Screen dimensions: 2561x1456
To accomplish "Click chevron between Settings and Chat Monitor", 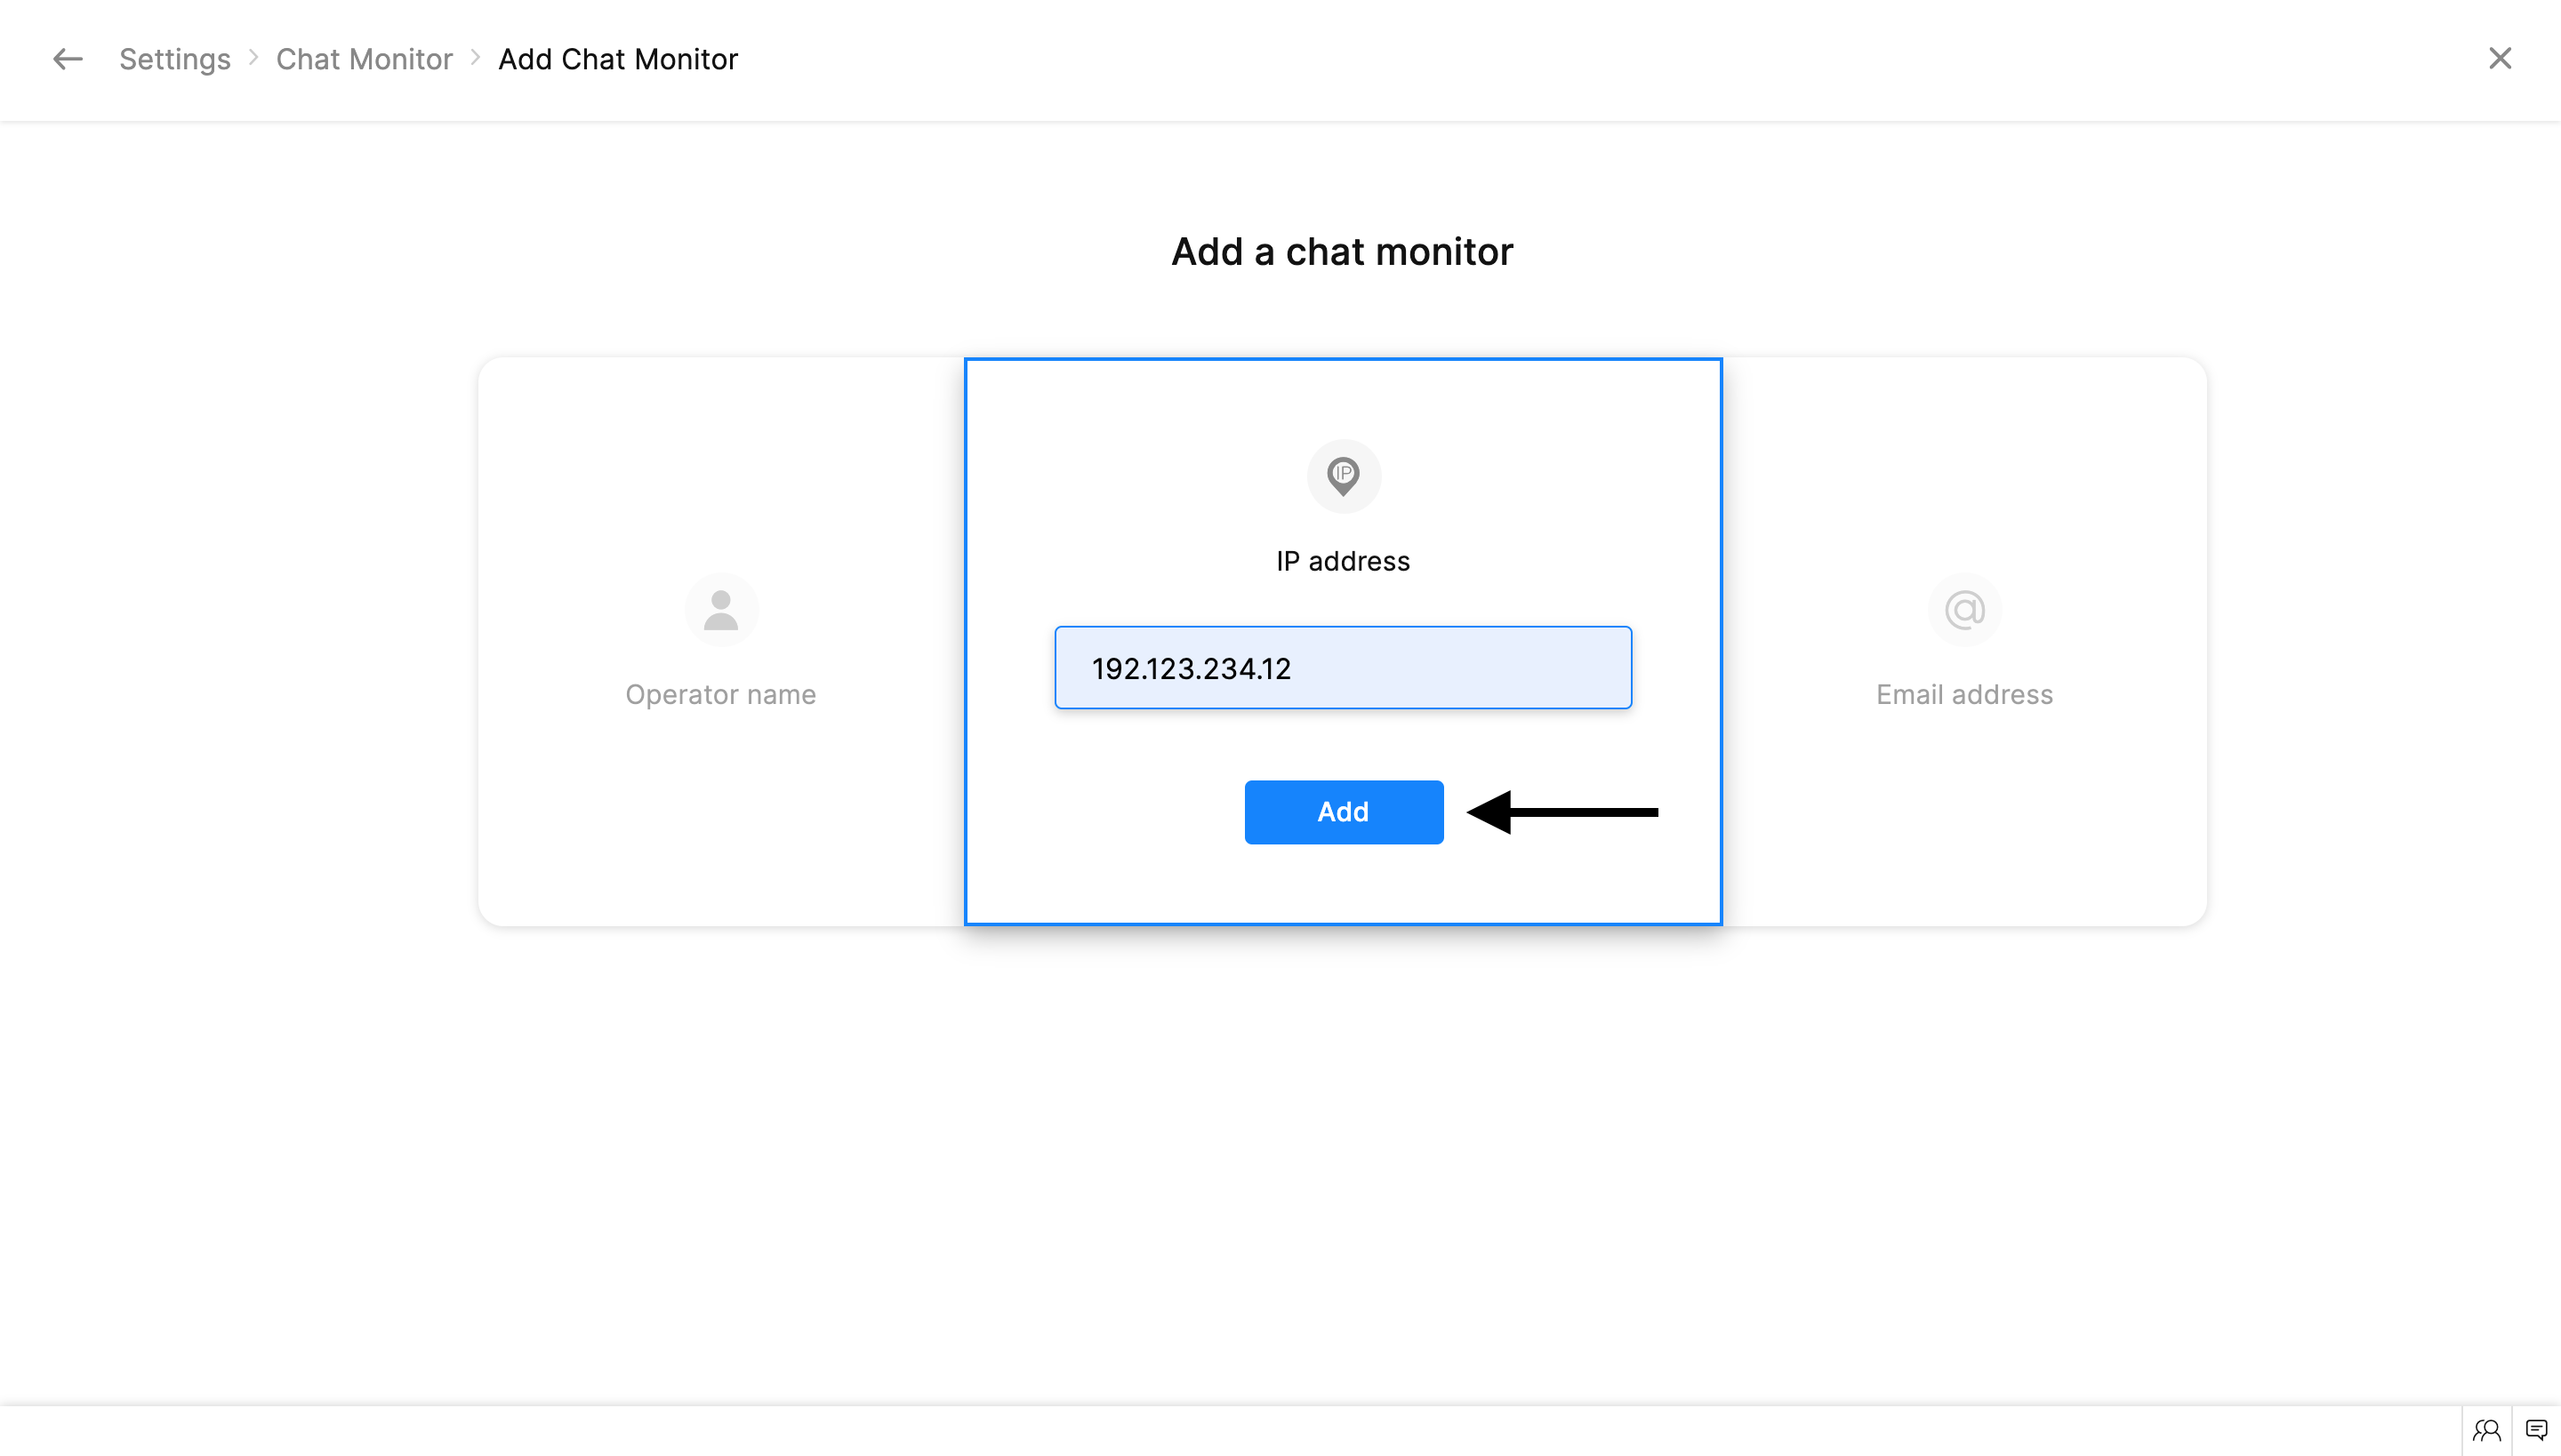I will (254, 58).
